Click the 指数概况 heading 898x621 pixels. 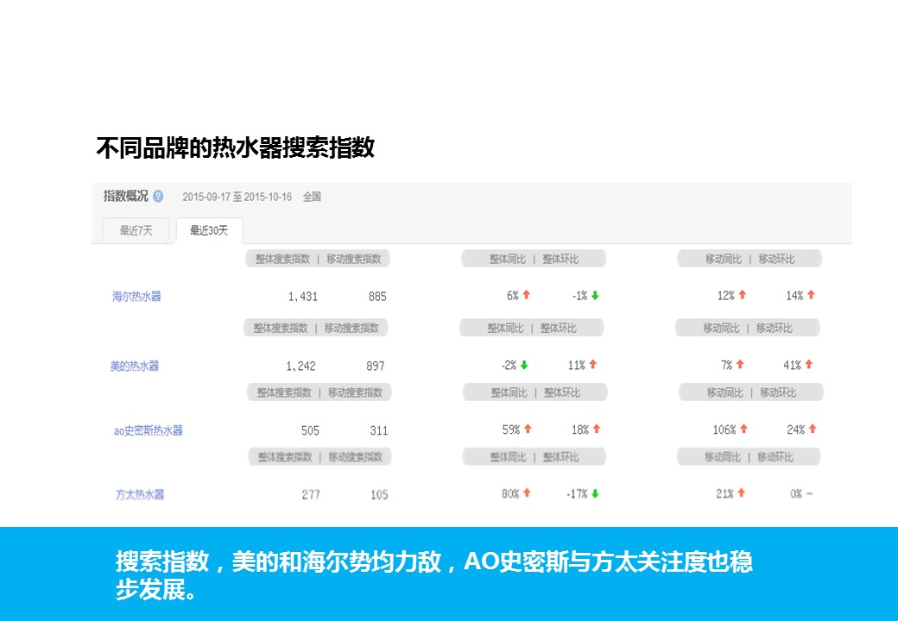coord(125,196)
